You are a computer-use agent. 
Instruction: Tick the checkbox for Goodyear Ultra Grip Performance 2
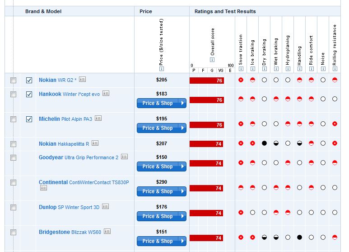pyautogui.click(x=14, y=157)
